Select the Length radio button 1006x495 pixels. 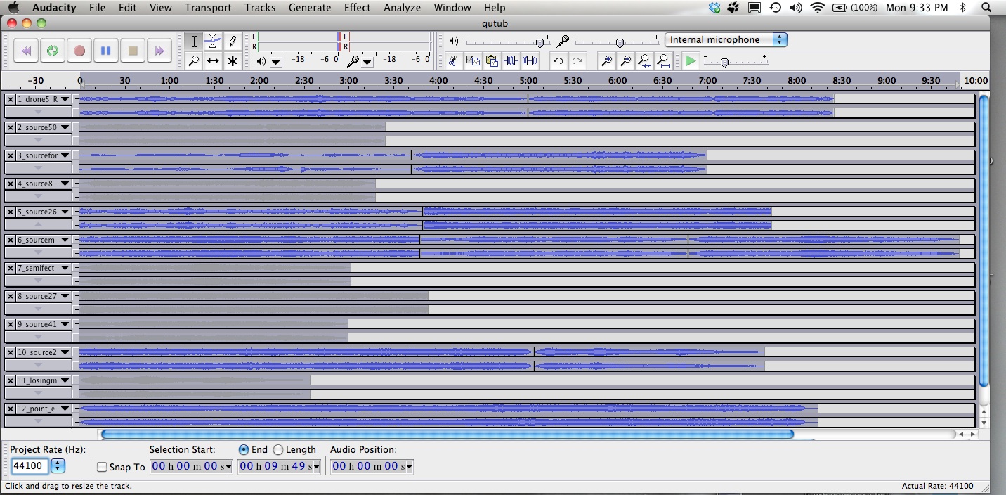(278, 449)
